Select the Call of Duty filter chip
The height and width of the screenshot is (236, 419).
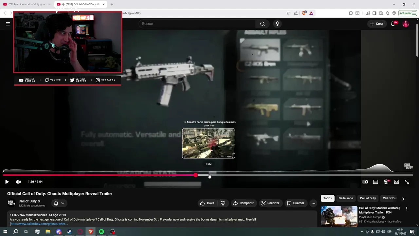coord(368,198)
